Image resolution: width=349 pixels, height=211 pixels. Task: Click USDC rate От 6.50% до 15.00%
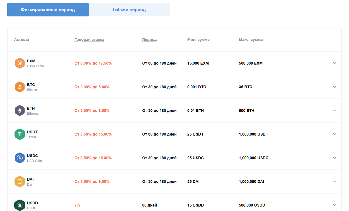[93, 158]
